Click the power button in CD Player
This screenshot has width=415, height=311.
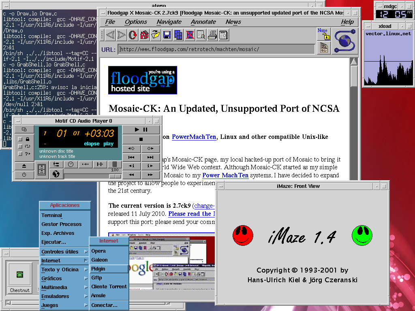coord(24,175)
